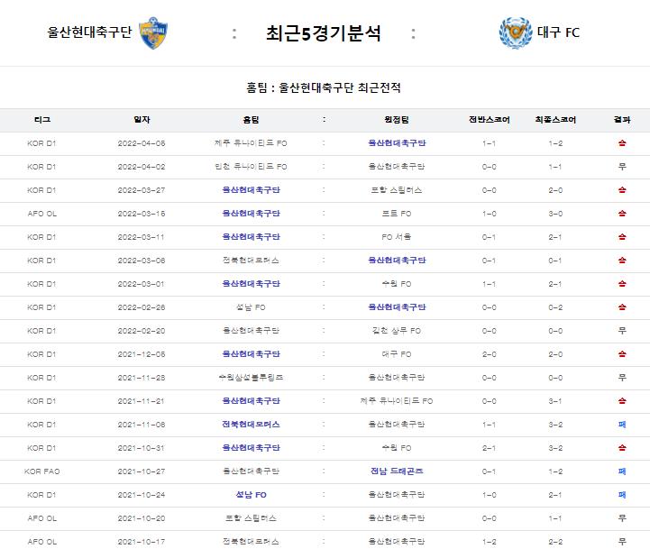Image resolution: width=650 pixels, height=549 pixels.
Task: Click 제주 유나이티드 FC home team in 2022-04-05 row
Action: point(251,143)
